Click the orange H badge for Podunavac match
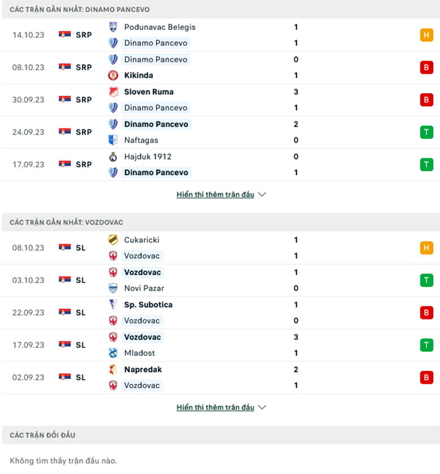Image resolution: width=440 pixels, height=474 pixels. click(426, 35)
